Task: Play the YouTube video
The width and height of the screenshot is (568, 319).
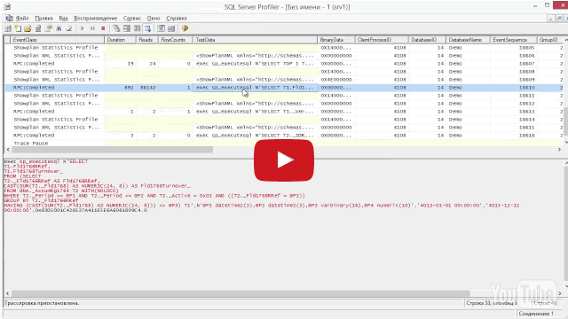Action: pos(284,160)
